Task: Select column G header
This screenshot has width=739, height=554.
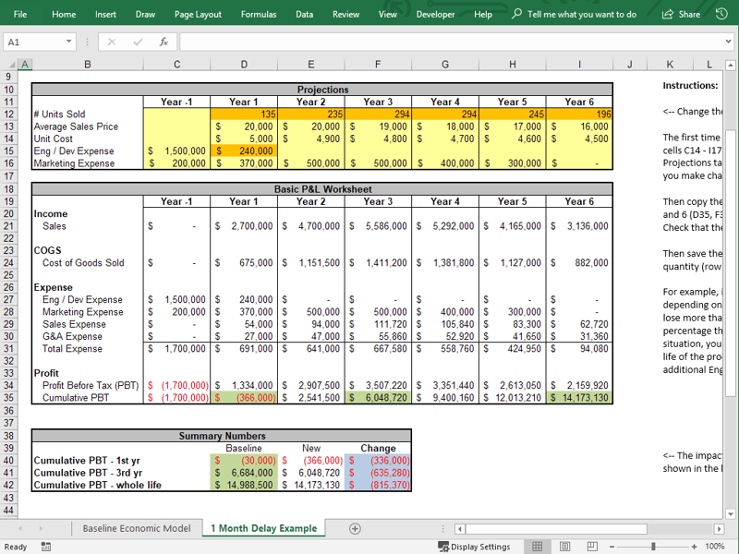Action: point(445,65)
